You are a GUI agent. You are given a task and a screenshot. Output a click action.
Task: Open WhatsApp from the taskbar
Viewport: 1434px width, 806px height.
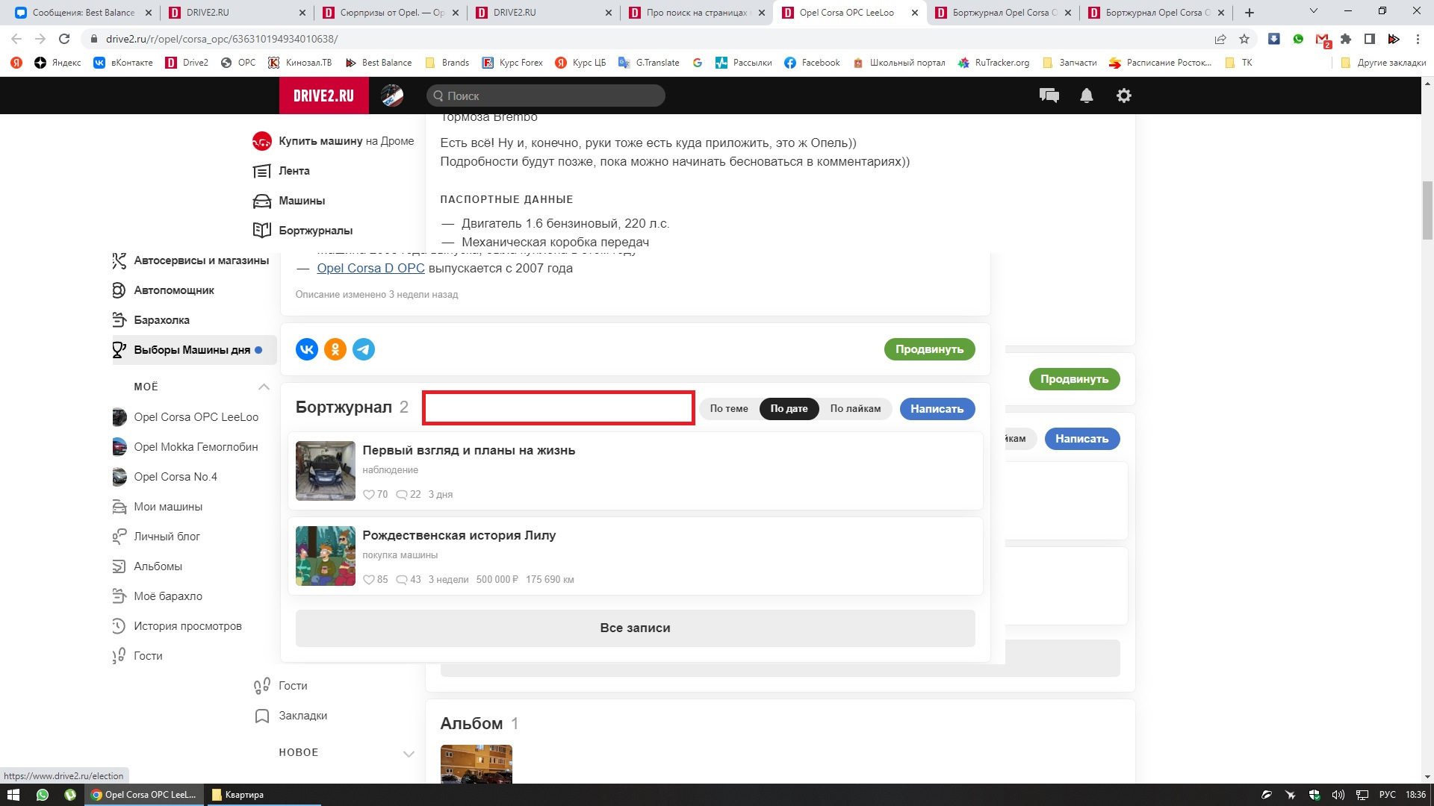tap(43, 795)
